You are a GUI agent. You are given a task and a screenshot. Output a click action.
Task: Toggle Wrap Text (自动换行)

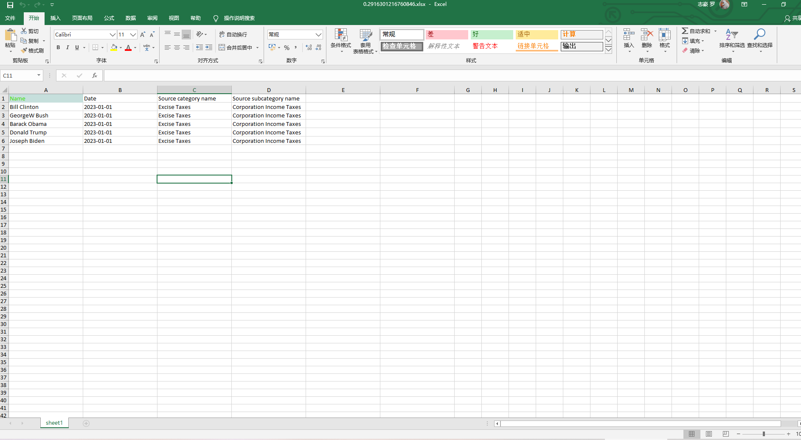[x=233, y=34]
